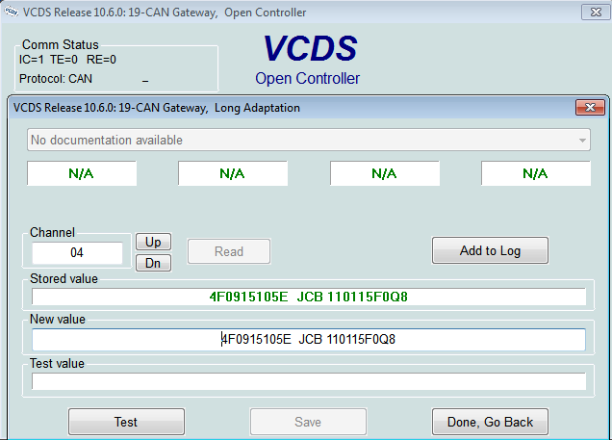Image resolution: width=612 pixels, height=440 pixels.
Task: Click the fourth N/A measuring box
Action: pyautogui.click(x=535, y=173)
